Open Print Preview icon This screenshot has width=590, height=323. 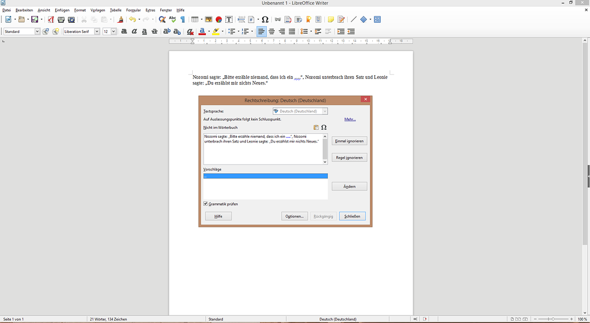point(71,19)
